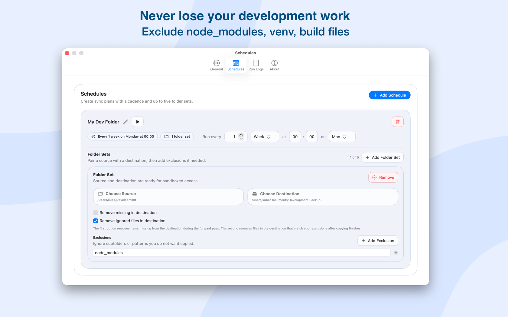
Task: Run the My Dev Folder schedule now
Action: coord(138,122)
